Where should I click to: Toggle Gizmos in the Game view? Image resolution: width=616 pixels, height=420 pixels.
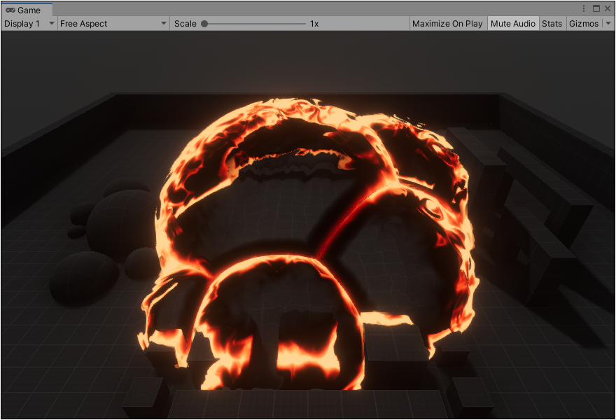click(x=583, y=24)
